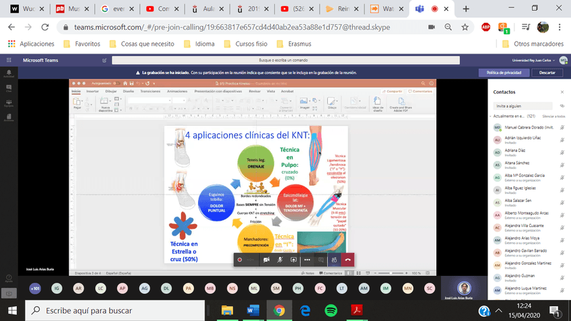Open share screen tray icon
The width and height of the screenshot is (571, 321).
(293, 260)
